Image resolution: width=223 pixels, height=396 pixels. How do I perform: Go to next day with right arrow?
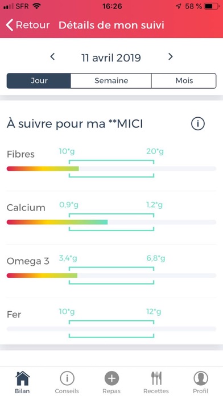click(x=171, y=56)
